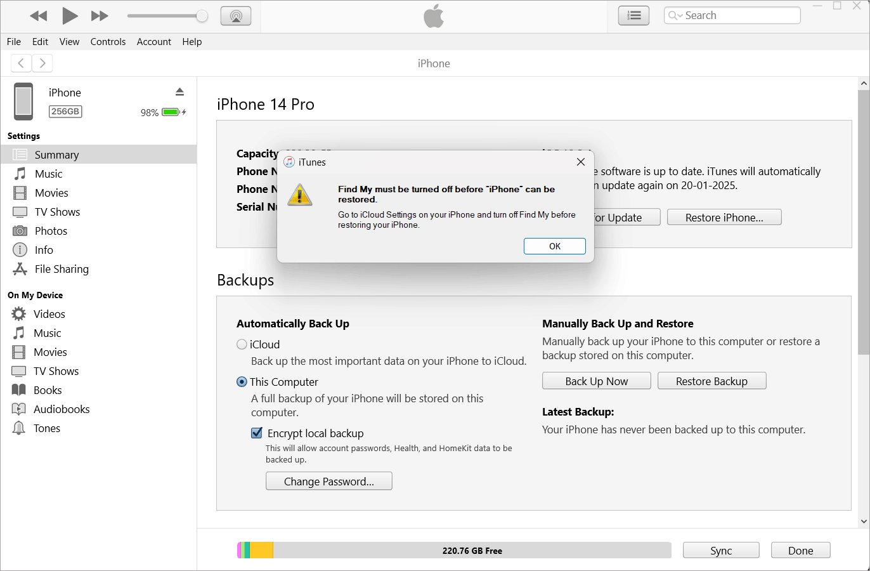Open the Account menu

coord(154,42)
